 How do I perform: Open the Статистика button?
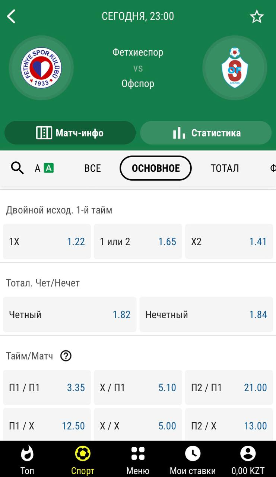(x=206, y=133)
